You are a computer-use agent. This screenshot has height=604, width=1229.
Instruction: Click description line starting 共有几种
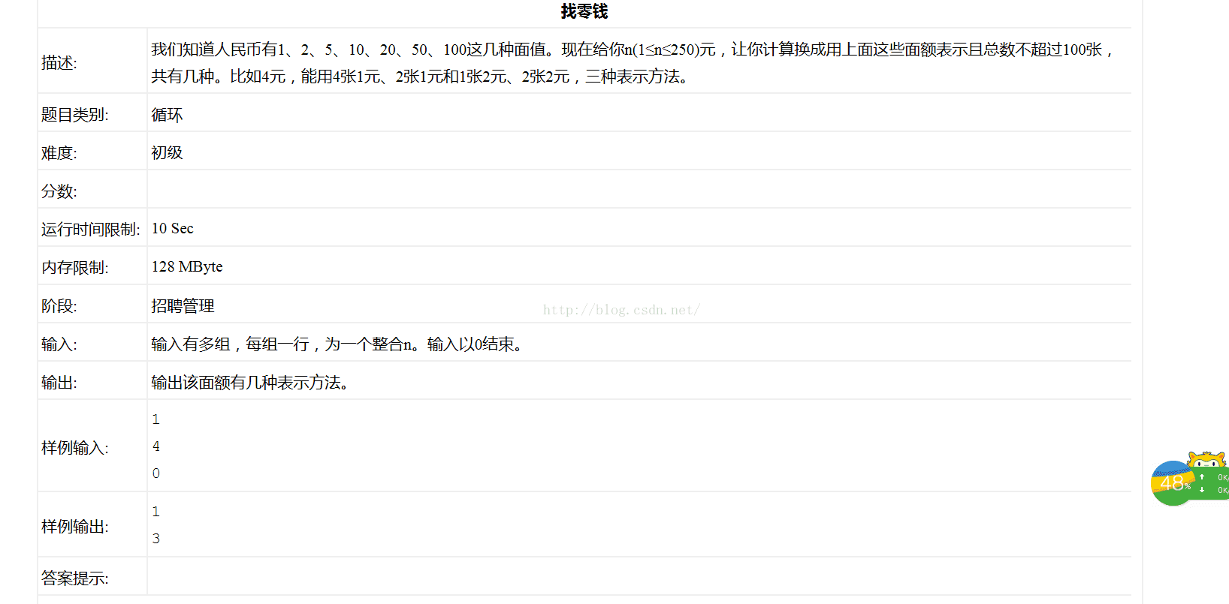421,77
